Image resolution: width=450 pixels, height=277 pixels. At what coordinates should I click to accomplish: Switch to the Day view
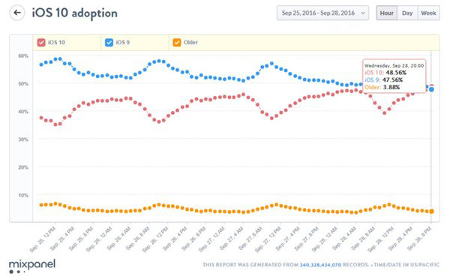point(407,13)
